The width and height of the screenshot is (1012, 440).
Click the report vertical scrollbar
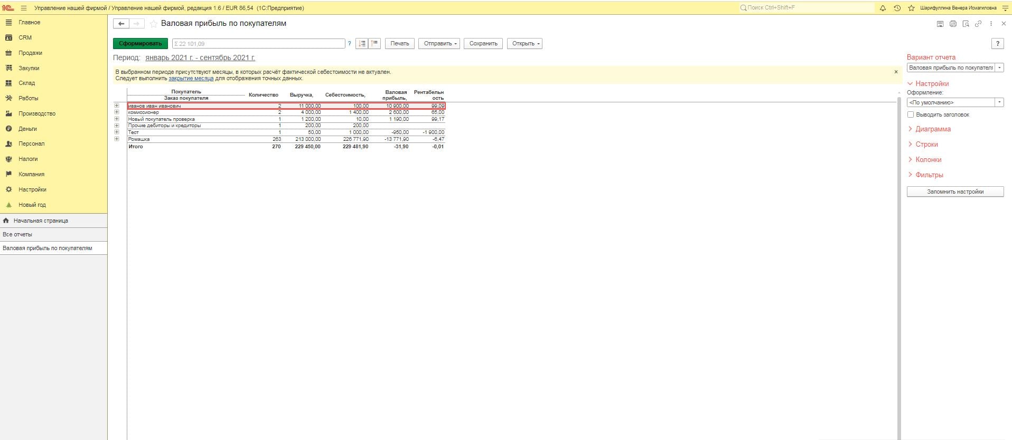[x=899, y=264]
